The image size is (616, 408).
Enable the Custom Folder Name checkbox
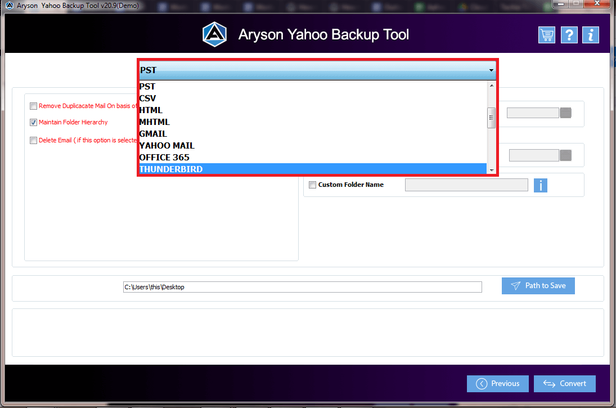tap(312, 185)
